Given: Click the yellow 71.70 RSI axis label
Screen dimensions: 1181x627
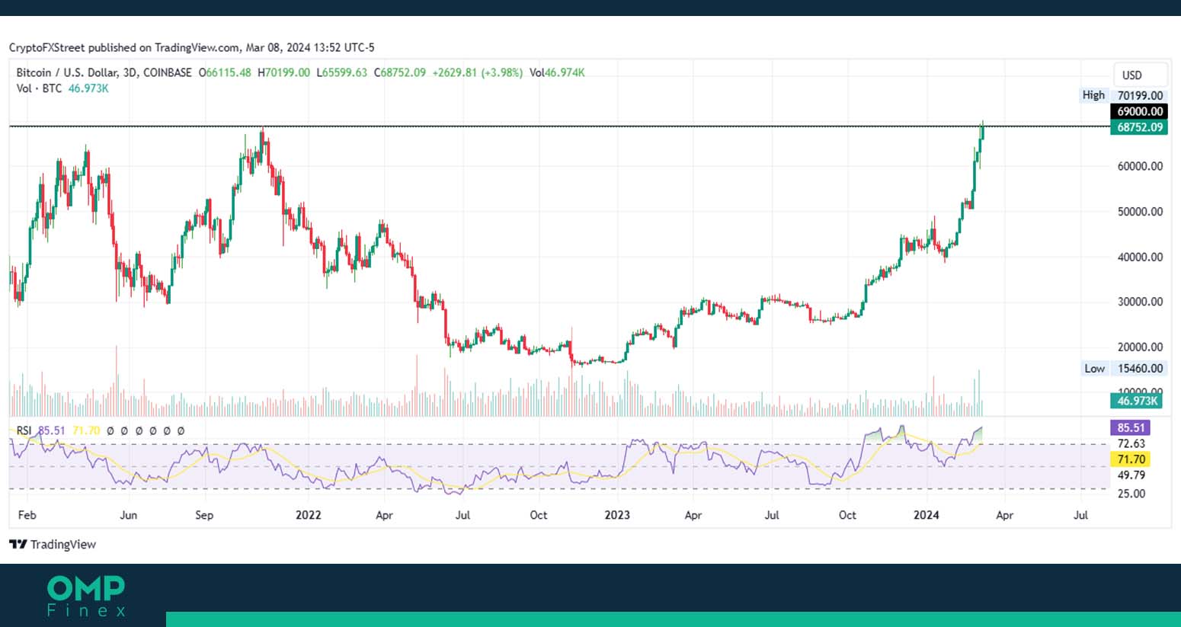Looking at the screenshot, I should [1131, 459].
